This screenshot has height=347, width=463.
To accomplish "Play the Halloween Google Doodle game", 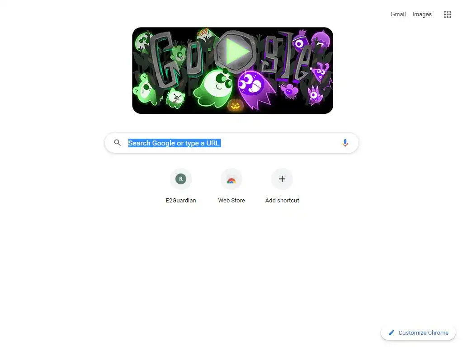I will click(235, 52).
